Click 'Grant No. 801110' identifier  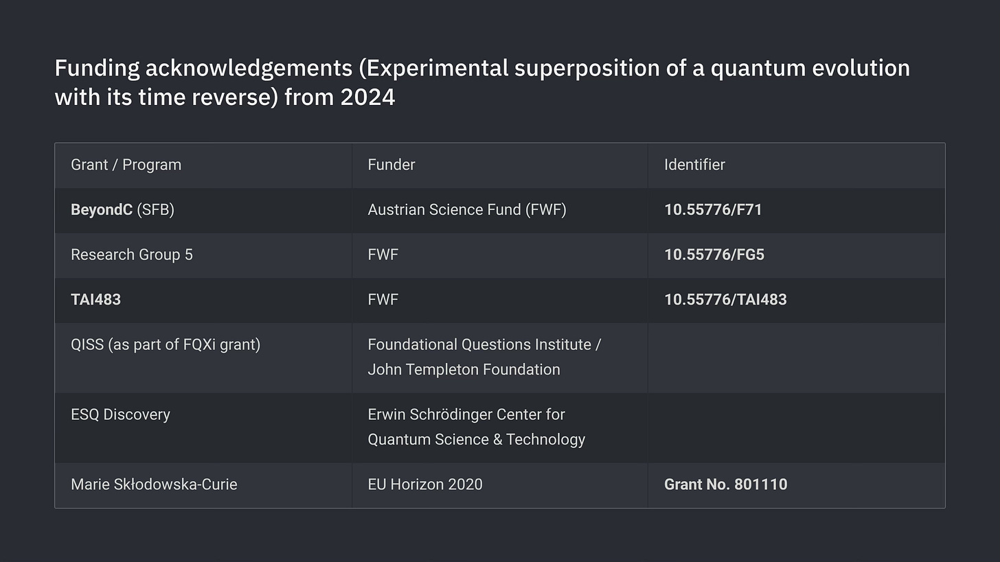pyautogui.click(x=725, y=484)
